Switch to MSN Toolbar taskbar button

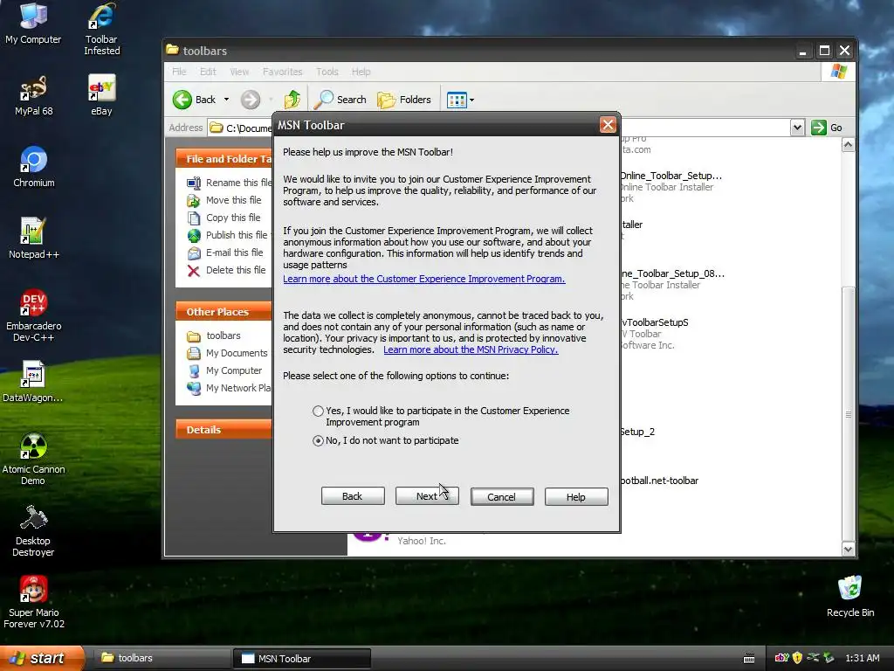[x=302, y=658]
